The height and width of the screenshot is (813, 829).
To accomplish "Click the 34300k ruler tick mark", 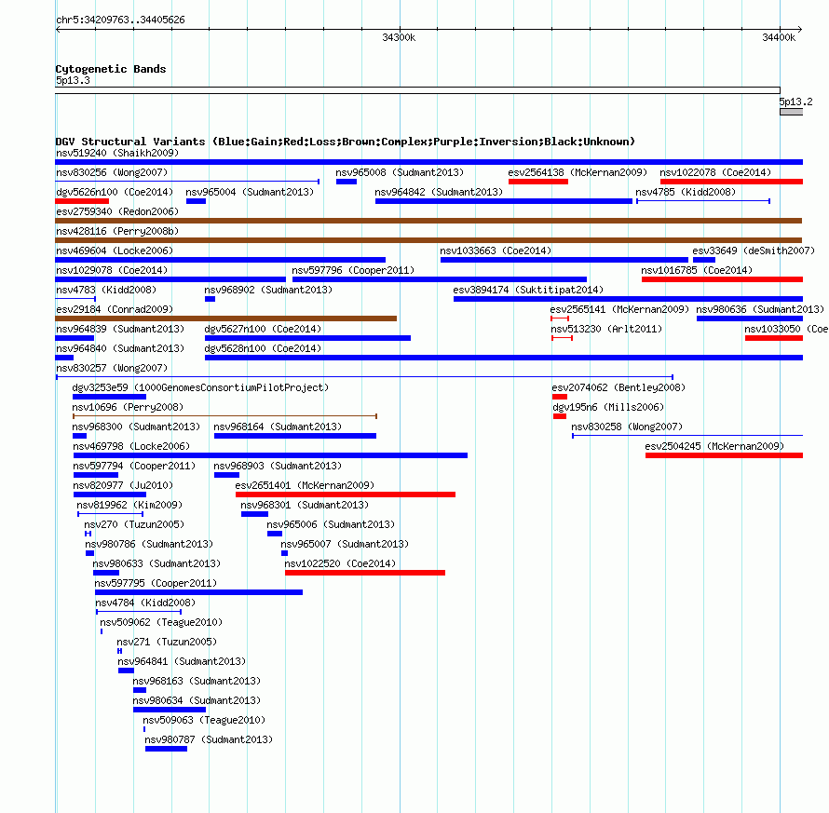I will tap(400, 27).
